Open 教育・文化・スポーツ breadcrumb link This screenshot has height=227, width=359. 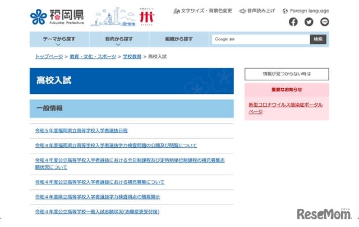tap(93, 56)
